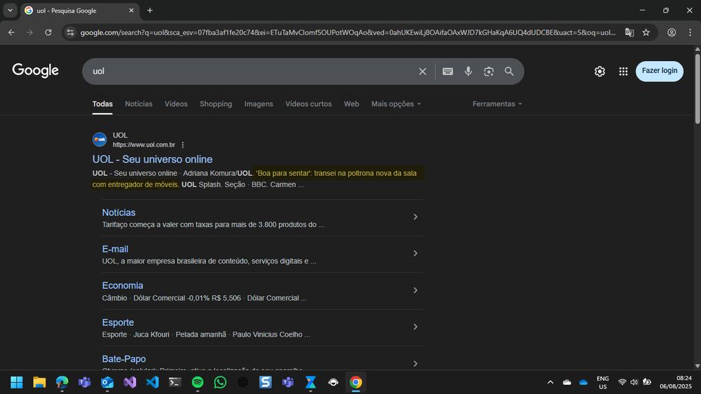Open the Esporte sitelink
Viewport: 701px width, 394px height.
pyautogui.click(x=118, y=322)
